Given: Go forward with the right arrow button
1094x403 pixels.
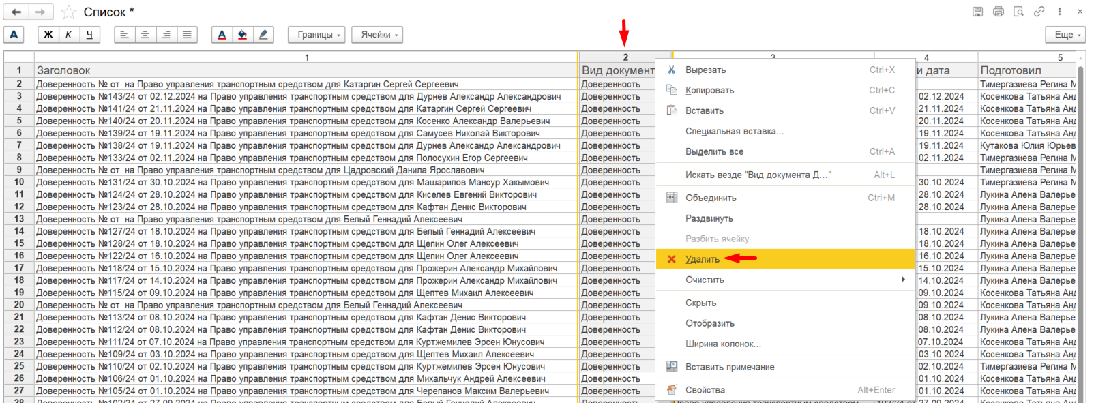Looking at the screenshot, I should (40, 12).
